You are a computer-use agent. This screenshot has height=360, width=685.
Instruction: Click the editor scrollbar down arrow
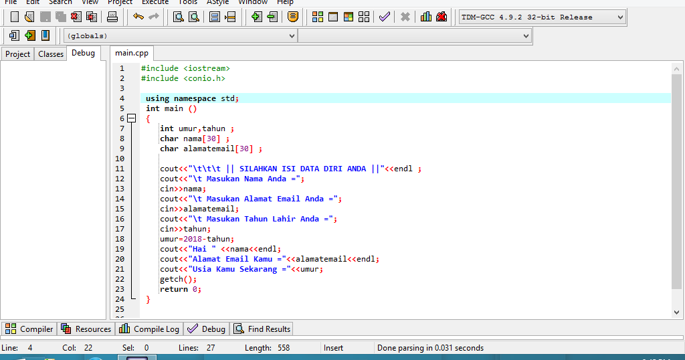coord(676,312)
